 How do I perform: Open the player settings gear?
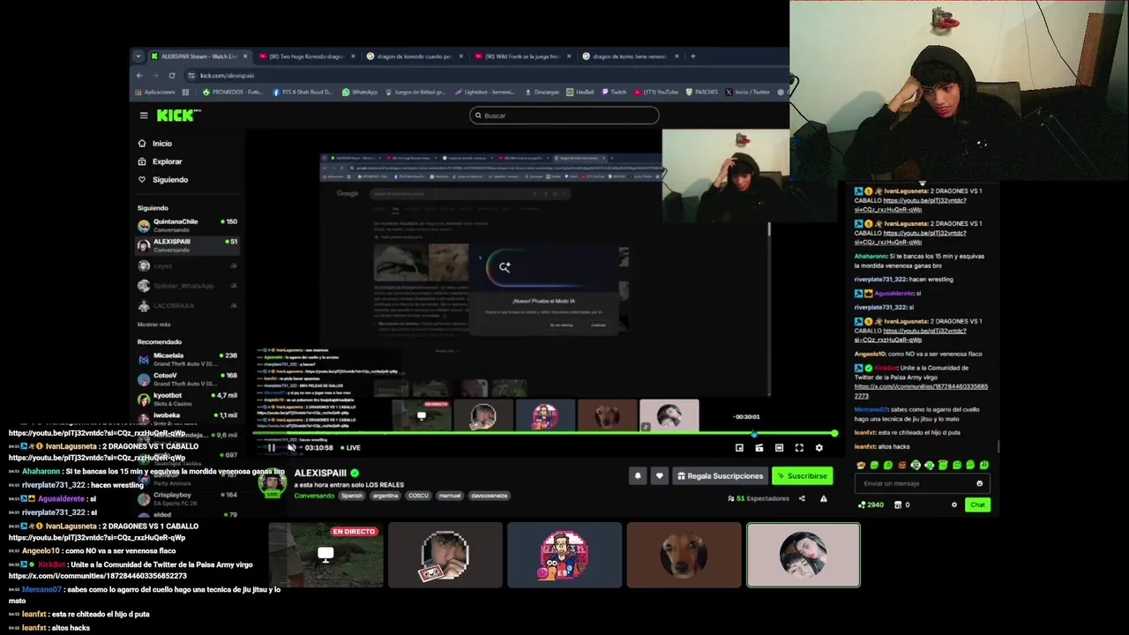pyautogui.click(x=819, y=448)
